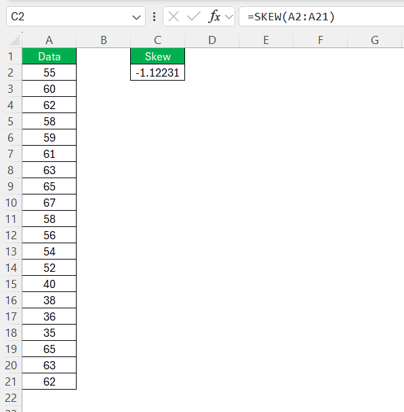Select cell A14 with value 52
The image size is (404, 412).
coord(49,268)
